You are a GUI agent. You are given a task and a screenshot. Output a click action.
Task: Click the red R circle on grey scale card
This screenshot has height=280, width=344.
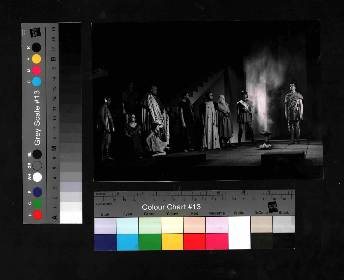click(x=37, y=215)
